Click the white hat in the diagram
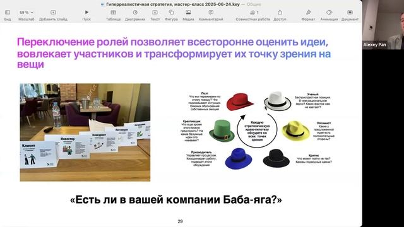 277,101
